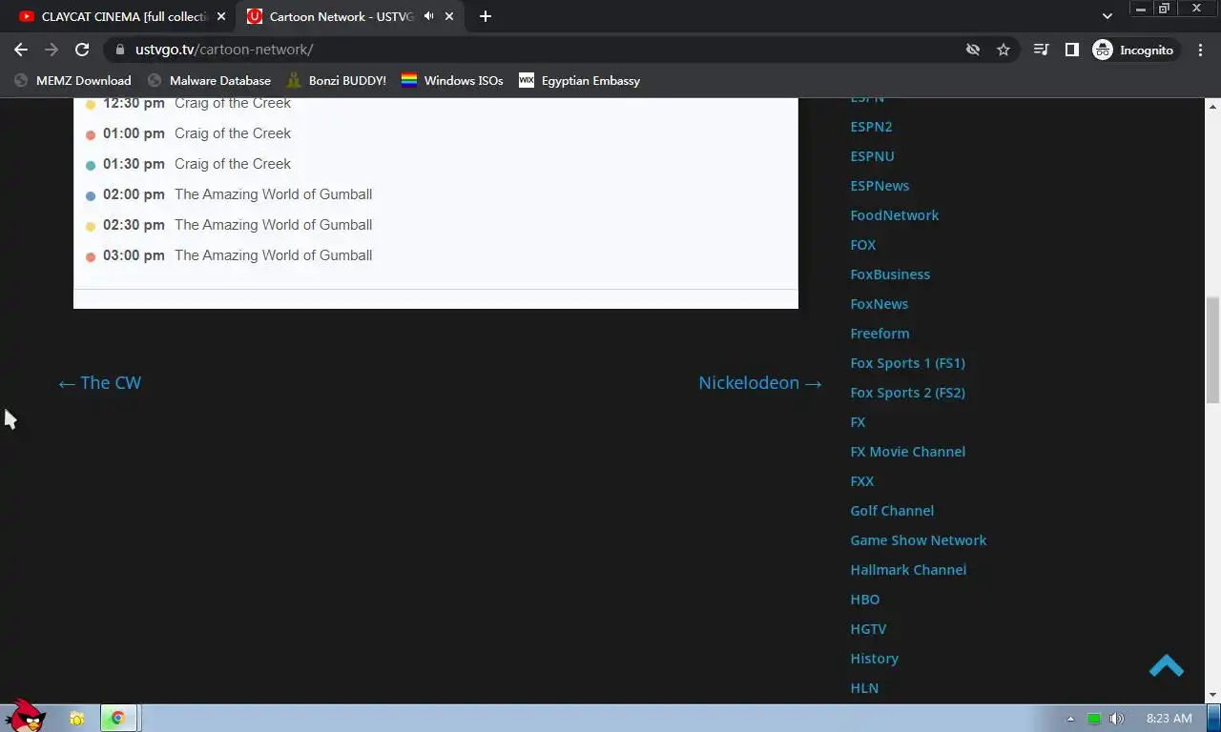Open the ESPNews channel link

[x=880, y=185]
